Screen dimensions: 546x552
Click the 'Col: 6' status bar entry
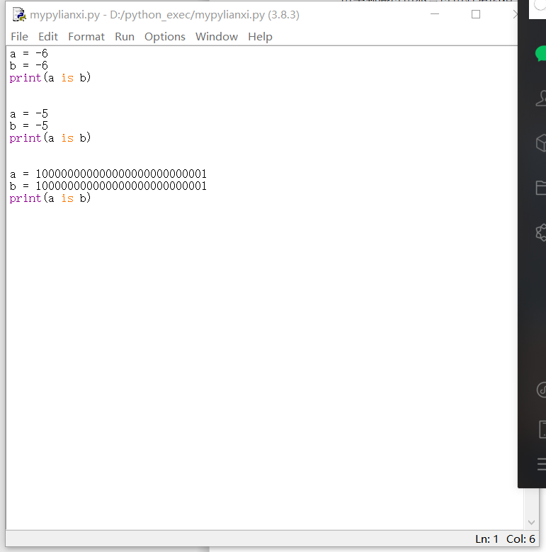click(521, 539)
